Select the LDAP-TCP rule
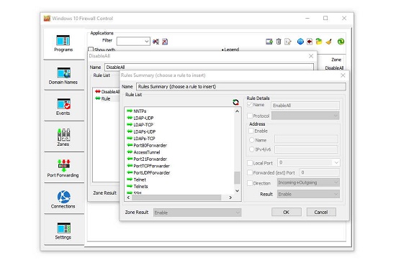 point(143,125)
